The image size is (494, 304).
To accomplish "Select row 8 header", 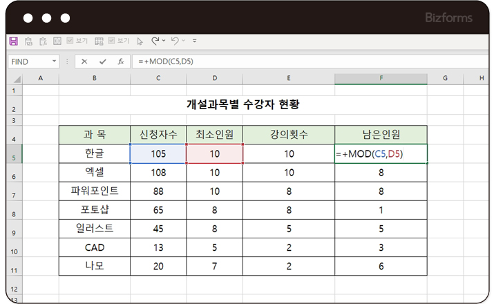I will click(x=14, y=210).
